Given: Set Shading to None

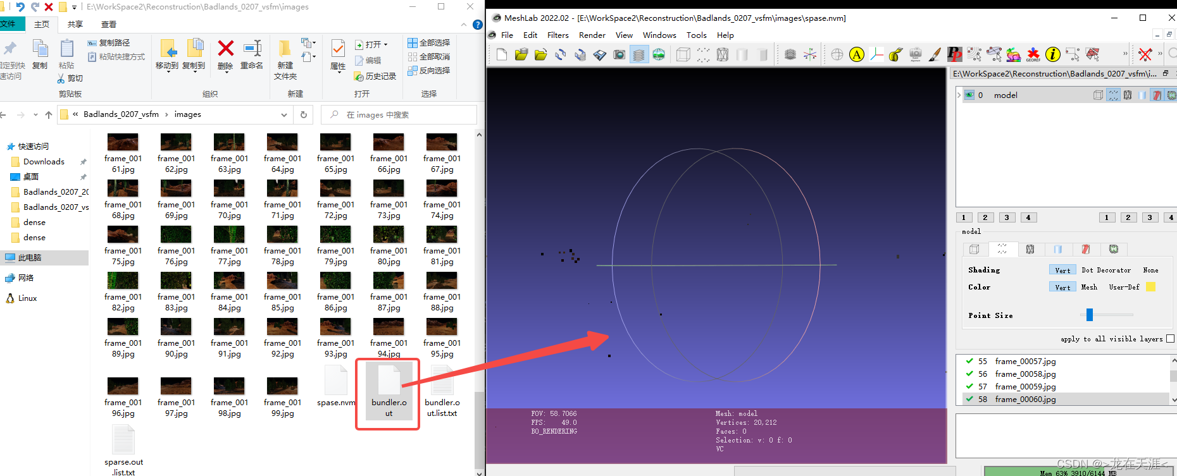Looking at the screenshot, I should pyautogui.click(x=1150, y=270).
